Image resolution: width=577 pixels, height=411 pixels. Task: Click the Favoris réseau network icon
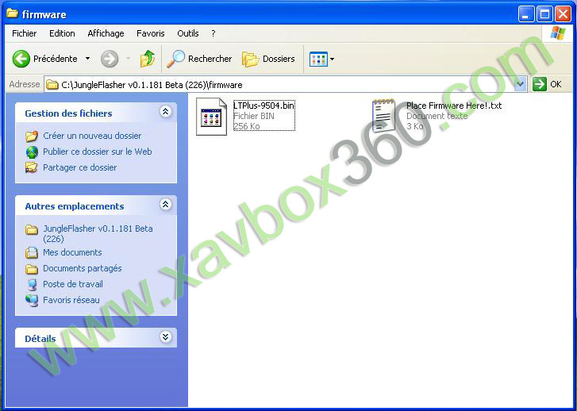(32, 300)
